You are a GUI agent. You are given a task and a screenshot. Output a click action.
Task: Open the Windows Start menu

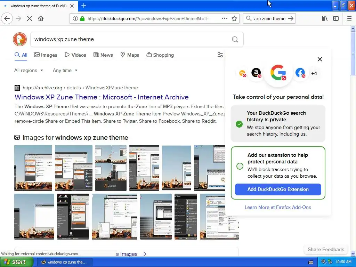pos(17,262)
